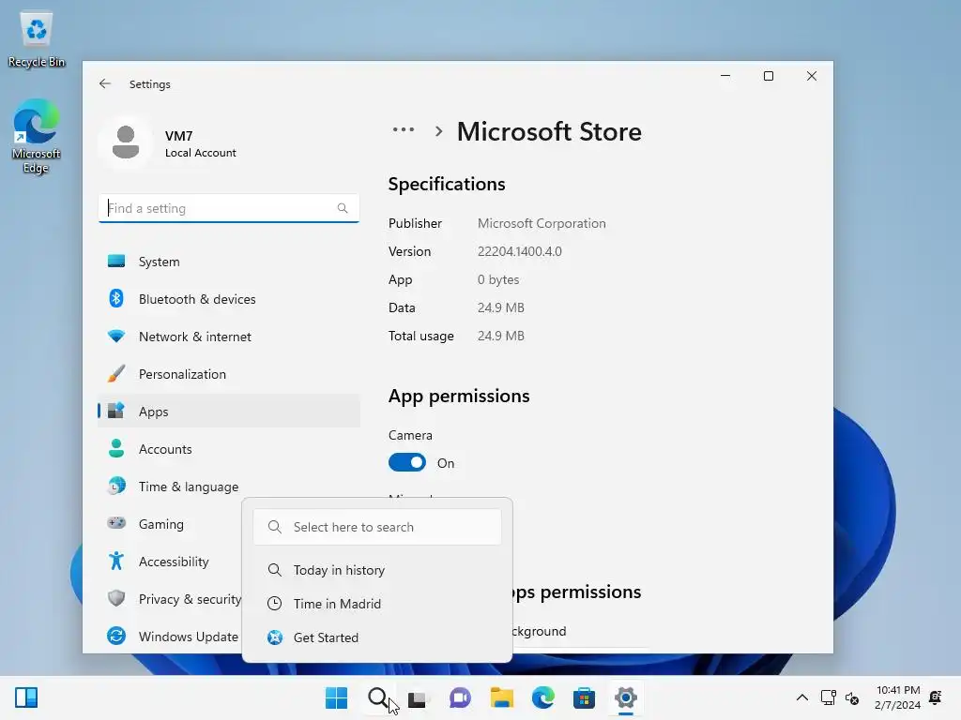Screen dimensions: 961x720
Task: Expand the breadcrumb ellipsis menu
Action: coord(404,129)
